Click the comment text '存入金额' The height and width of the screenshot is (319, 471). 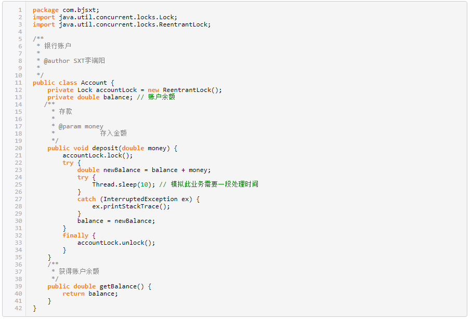pos(113,133)
